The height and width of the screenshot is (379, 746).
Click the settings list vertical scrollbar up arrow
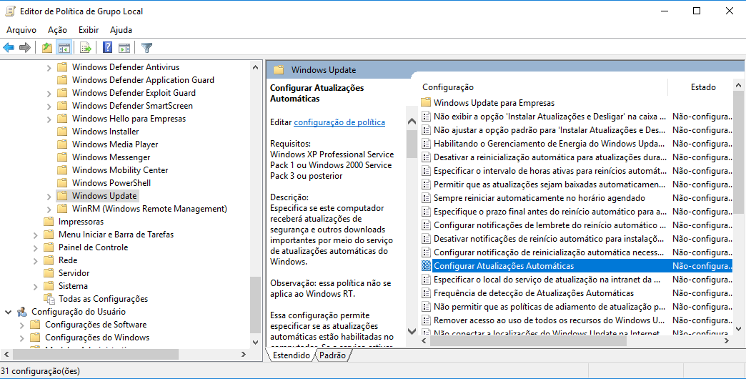pyautogui.click(x=738, y=86)
